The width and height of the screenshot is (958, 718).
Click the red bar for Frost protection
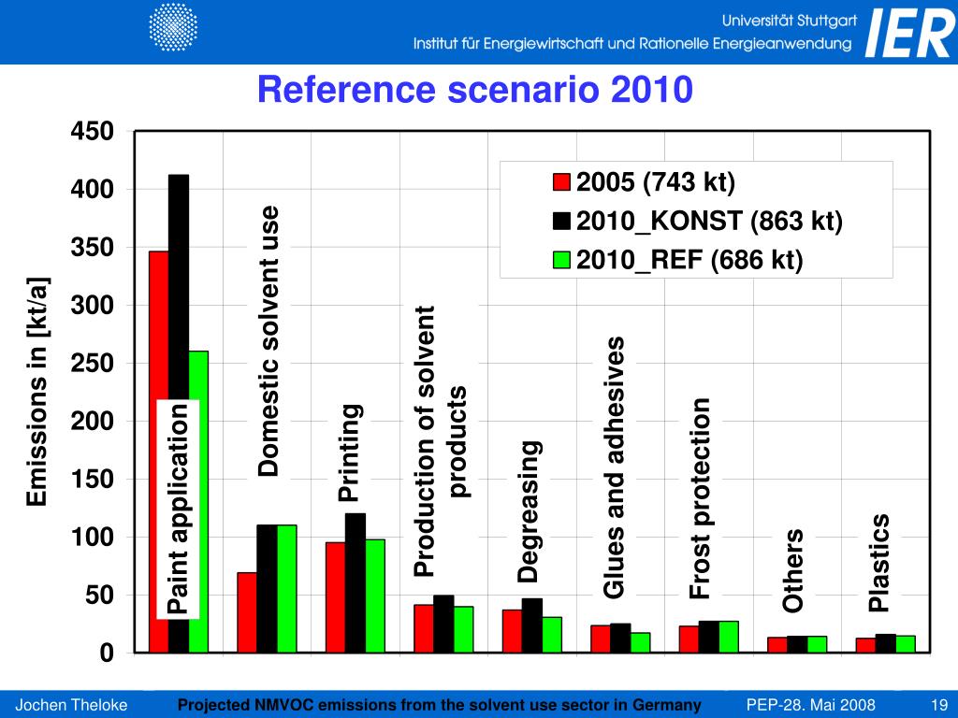pos(689,639)
